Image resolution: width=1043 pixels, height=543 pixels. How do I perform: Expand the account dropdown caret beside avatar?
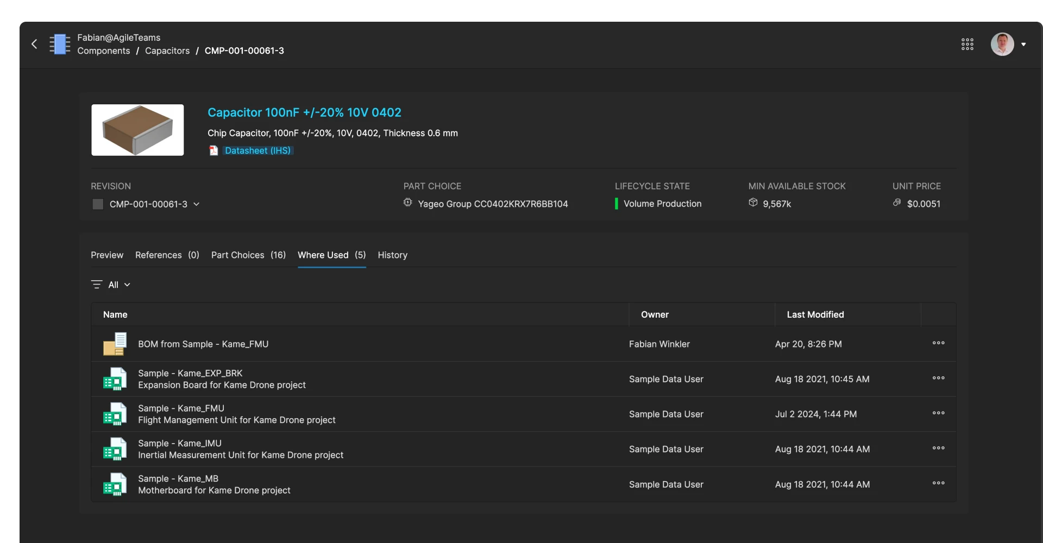tap(1023, 45)
